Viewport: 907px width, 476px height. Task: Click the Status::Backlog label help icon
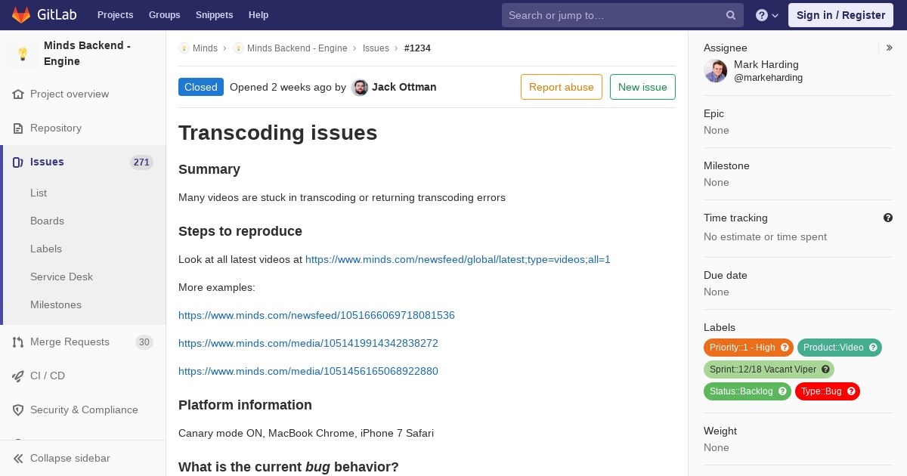click(x=782, y=391)
